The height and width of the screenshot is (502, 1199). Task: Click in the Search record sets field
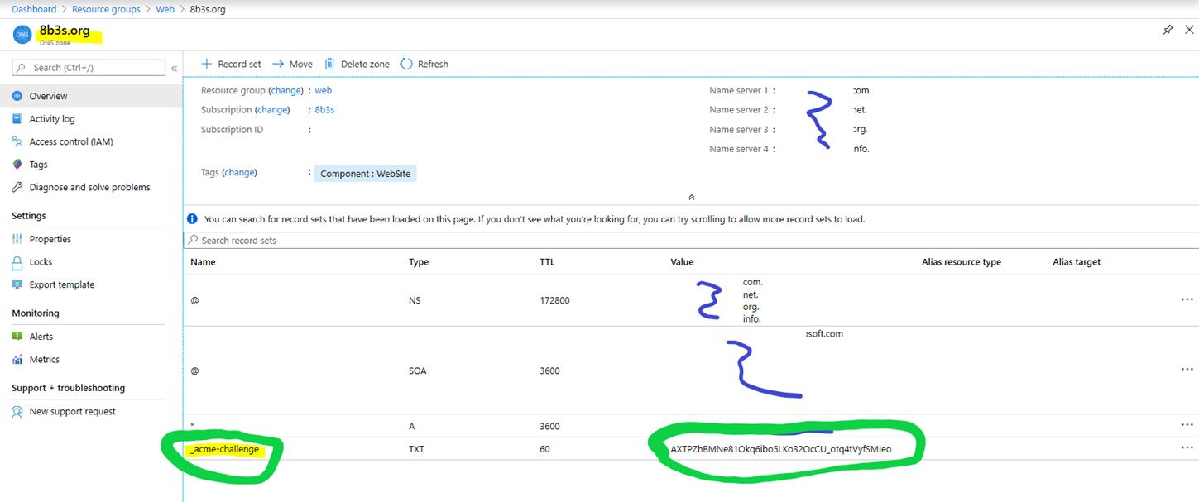click(496, 241)
